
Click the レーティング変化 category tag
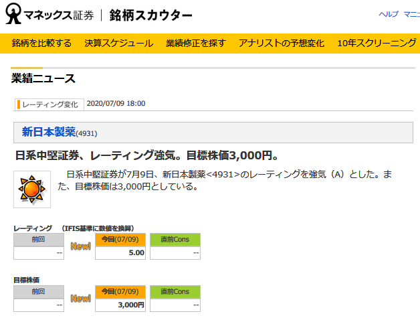tap(49, 104)
